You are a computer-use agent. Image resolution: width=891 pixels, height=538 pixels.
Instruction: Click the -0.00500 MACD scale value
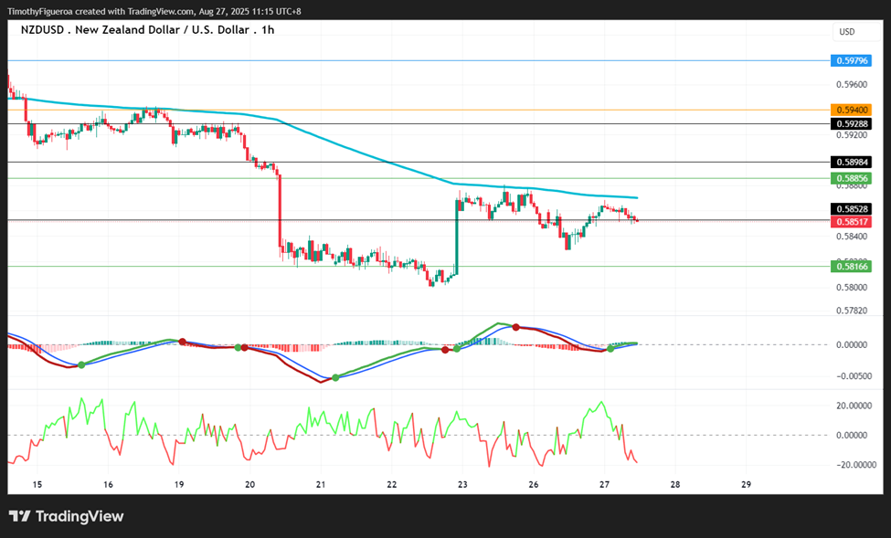853,376
